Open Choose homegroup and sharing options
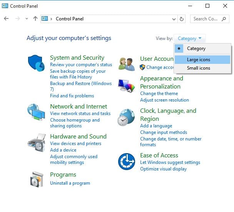This screenshot has height=212, width=234. pos(75,123)
